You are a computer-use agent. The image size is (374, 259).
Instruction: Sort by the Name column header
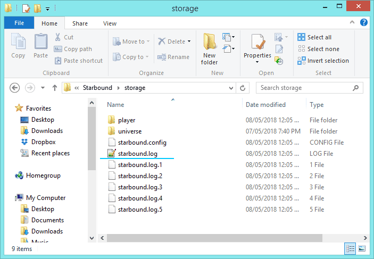point(115,105)
